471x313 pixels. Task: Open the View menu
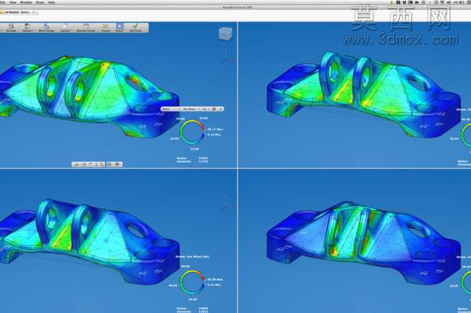pyautogui.click(x=13, y=2)
